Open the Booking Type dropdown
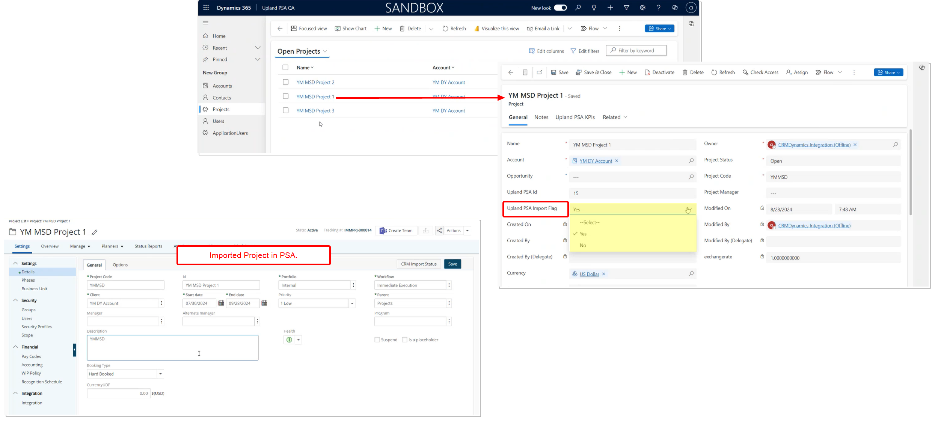Screen dimensions: 935x421 tap(160, 374)
